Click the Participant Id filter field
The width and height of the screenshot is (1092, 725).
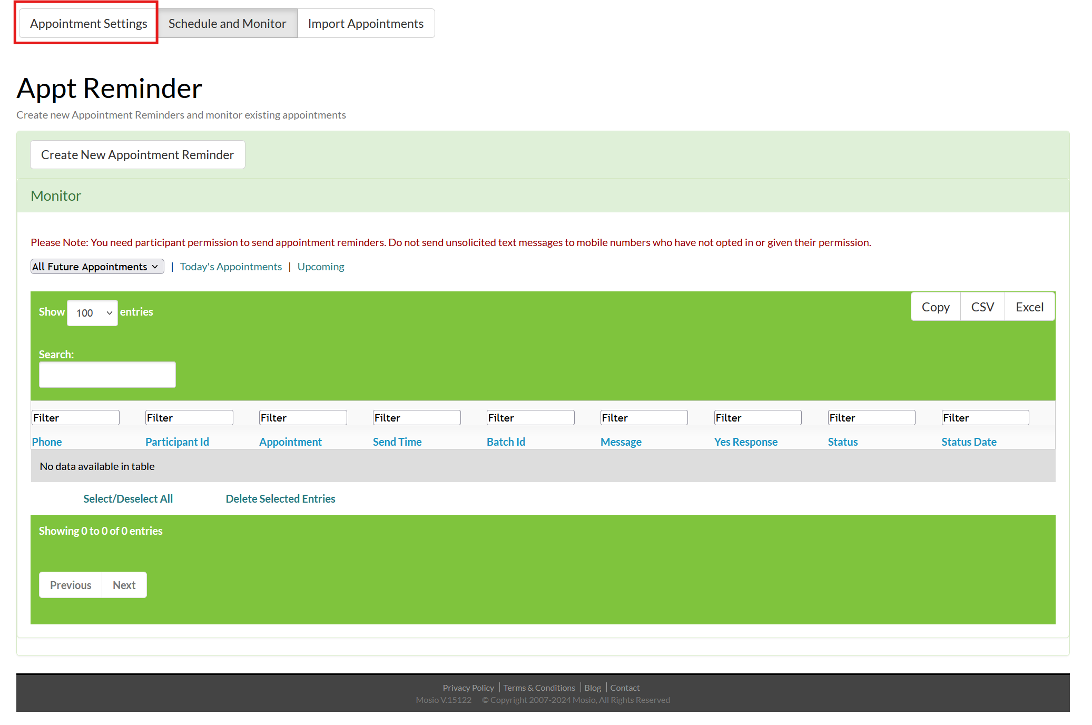(x=190, y=418)
